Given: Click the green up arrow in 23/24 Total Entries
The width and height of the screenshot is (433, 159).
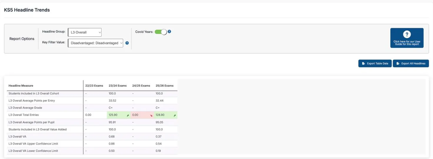Looking at the screenshot, I should click(128, 115).
